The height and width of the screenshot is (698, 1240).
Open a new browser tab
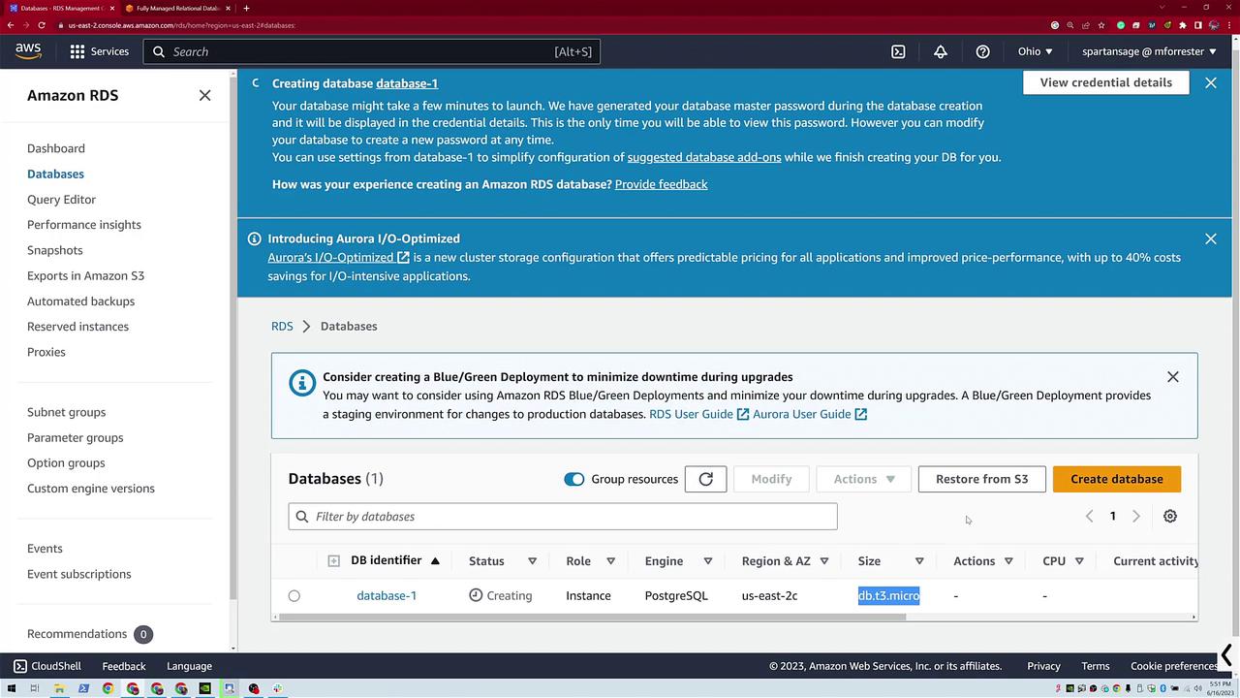point(246,8)
